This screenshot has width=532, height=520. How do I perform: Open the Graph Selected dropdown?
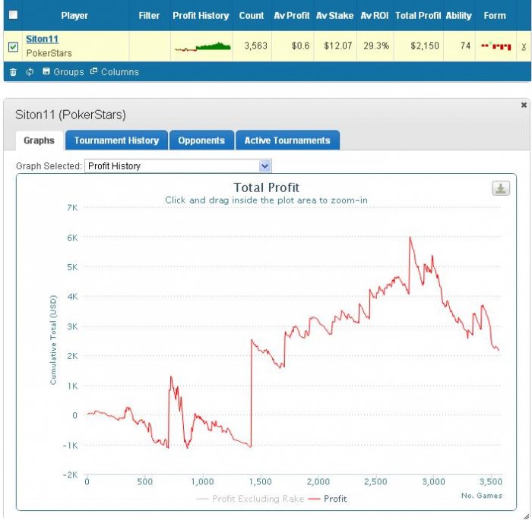(178, 166)
